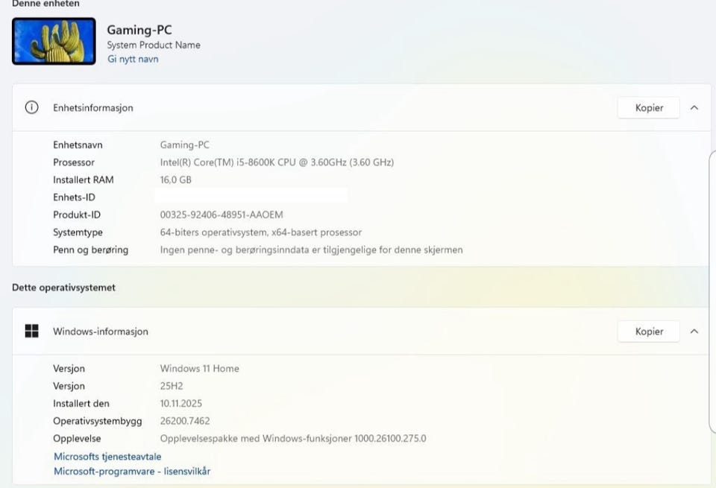Open the cactus desktop wallpaper thumbnail
Image resolution: width=716 pixels, height=488 pixels.
54,41
